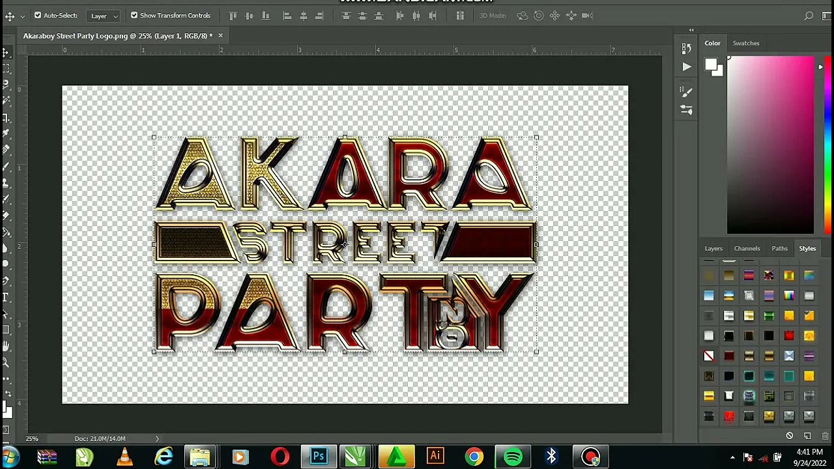Image resolution: width=834 pixels, height=469 pixels.
Task: Close the Akaraboy Street Party Logo tab
Action: click(220, 36)
